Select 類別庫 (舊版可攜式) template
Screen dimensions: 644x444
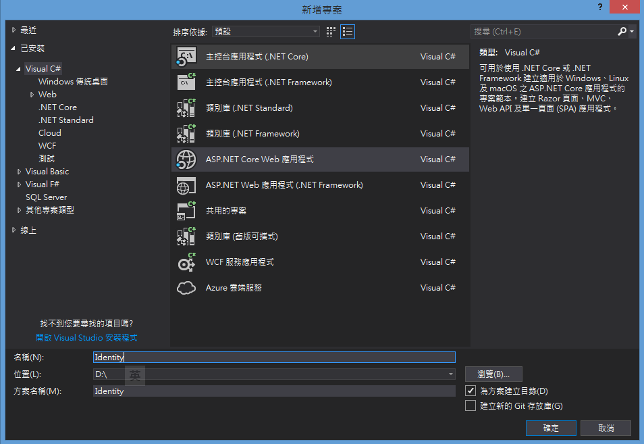tap(320, 237)
